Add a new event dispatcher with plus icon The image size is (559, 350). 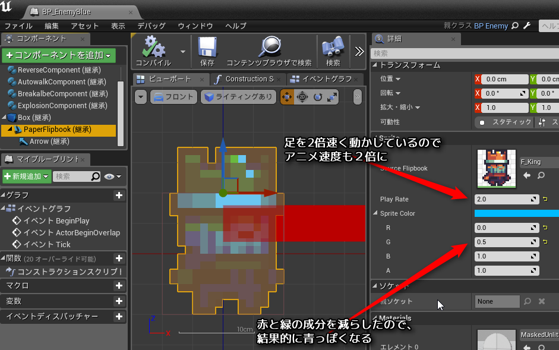119,317
